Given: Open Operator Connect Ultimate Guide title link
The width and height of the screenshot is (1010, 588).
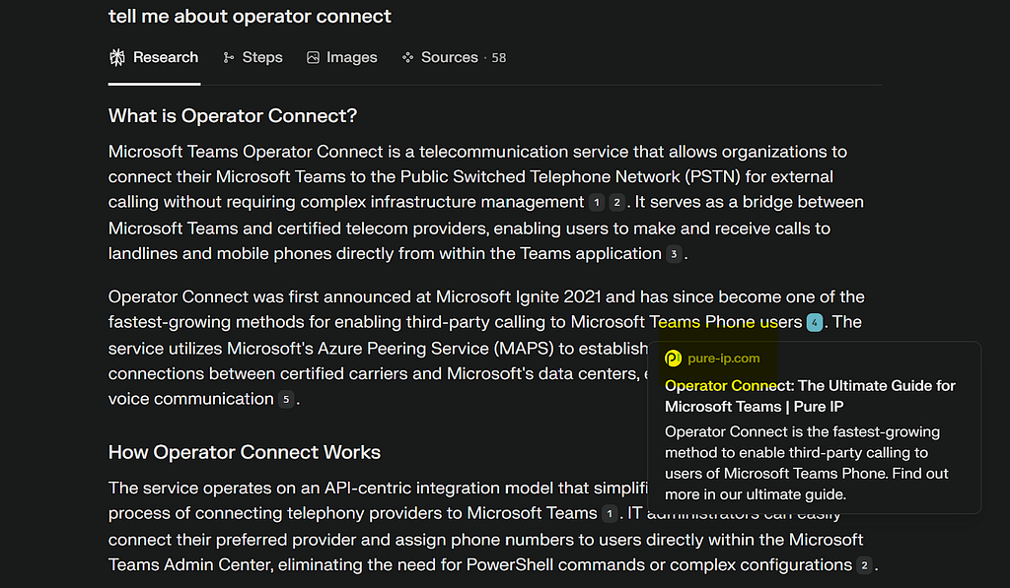Looking at the screenshot, I should tap(810, 396).
